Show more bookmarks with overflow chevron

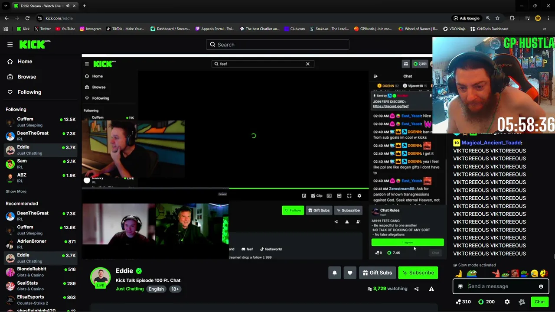pyautogui.click(x=545, y=29)
